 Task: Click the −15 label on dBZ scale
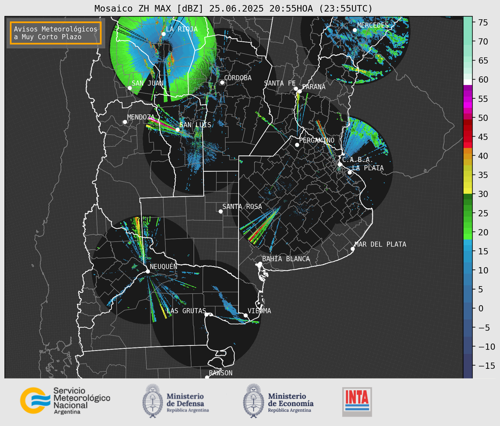pyautogui.click(x=486, y=366)
